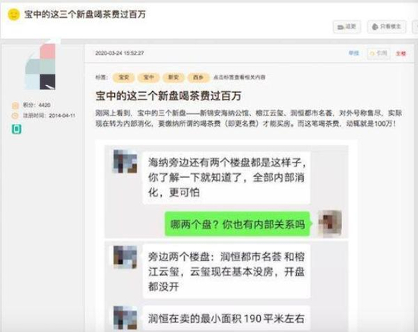Click the post heading 宝中的这三个新盘喝茶费过百万
Image resolution: width=418 pixels, height=332 pixels.
(x=169, y=96)
